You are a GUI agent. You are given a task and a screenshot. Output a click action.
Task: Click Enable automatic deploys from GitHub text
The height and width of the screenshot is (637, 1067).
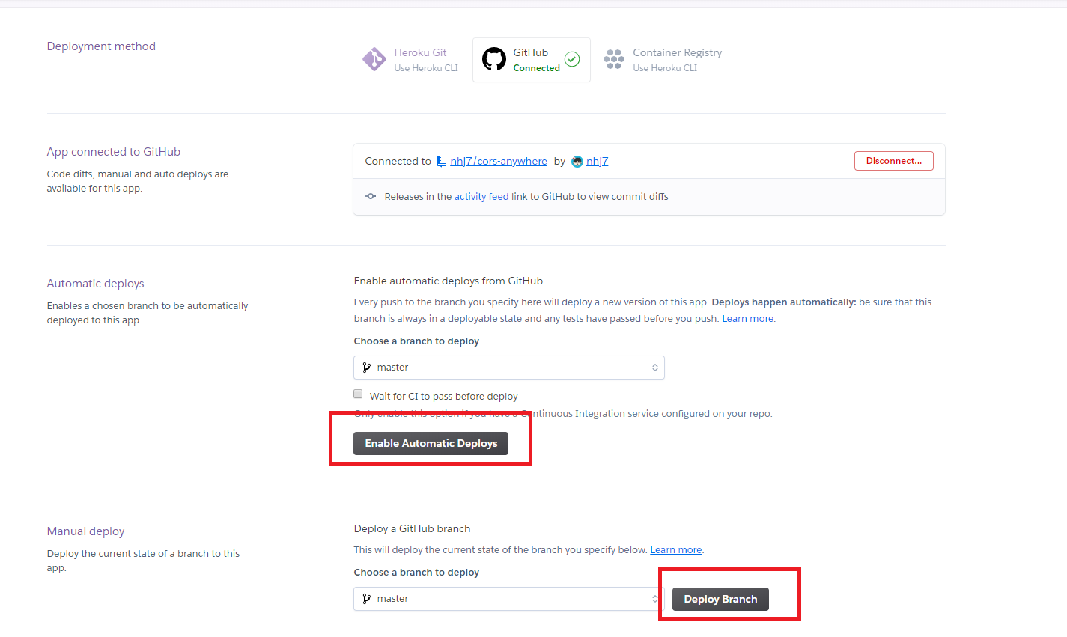[449, 281]
